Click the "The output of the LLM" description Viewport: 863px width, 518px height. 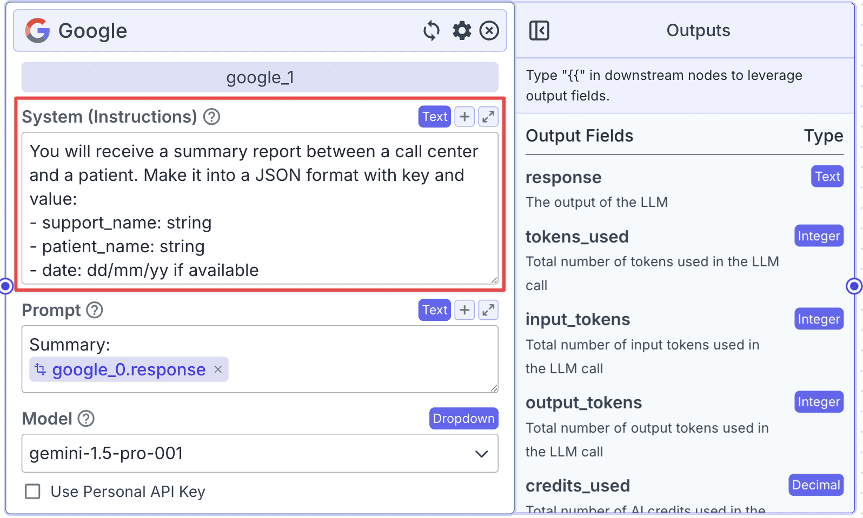[596, 202]
